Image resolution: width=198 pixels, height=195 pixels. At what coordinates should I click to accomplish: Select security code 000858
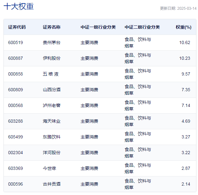(x=15, y=74)
